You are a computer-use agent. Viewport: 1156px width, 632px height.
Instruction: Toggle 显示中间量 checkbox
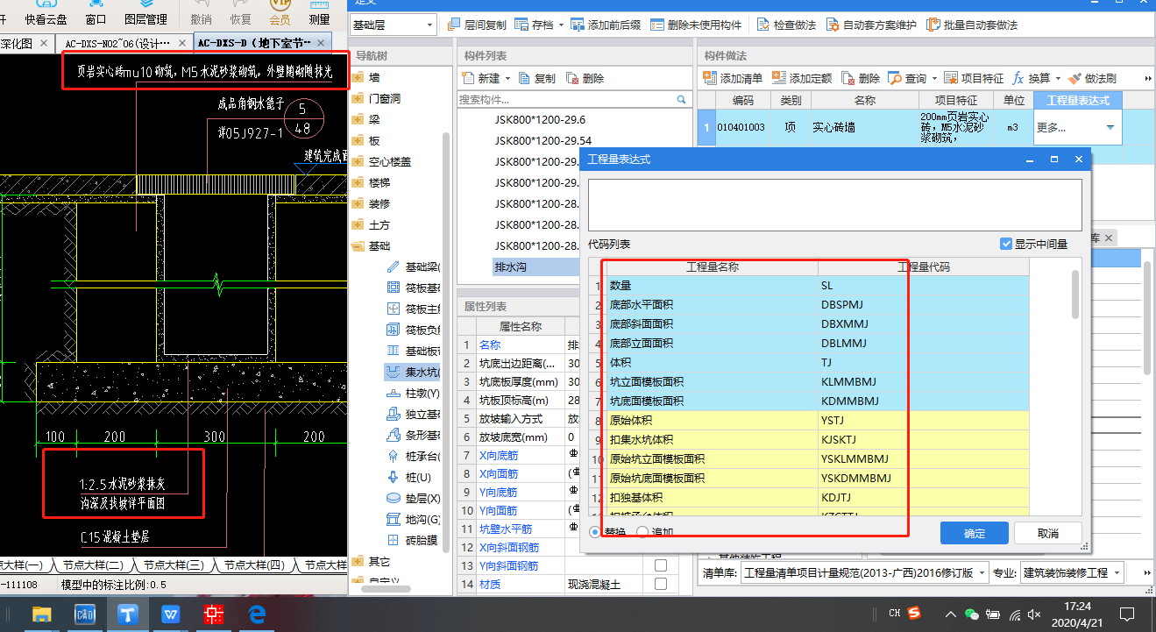pos(1006,244)
